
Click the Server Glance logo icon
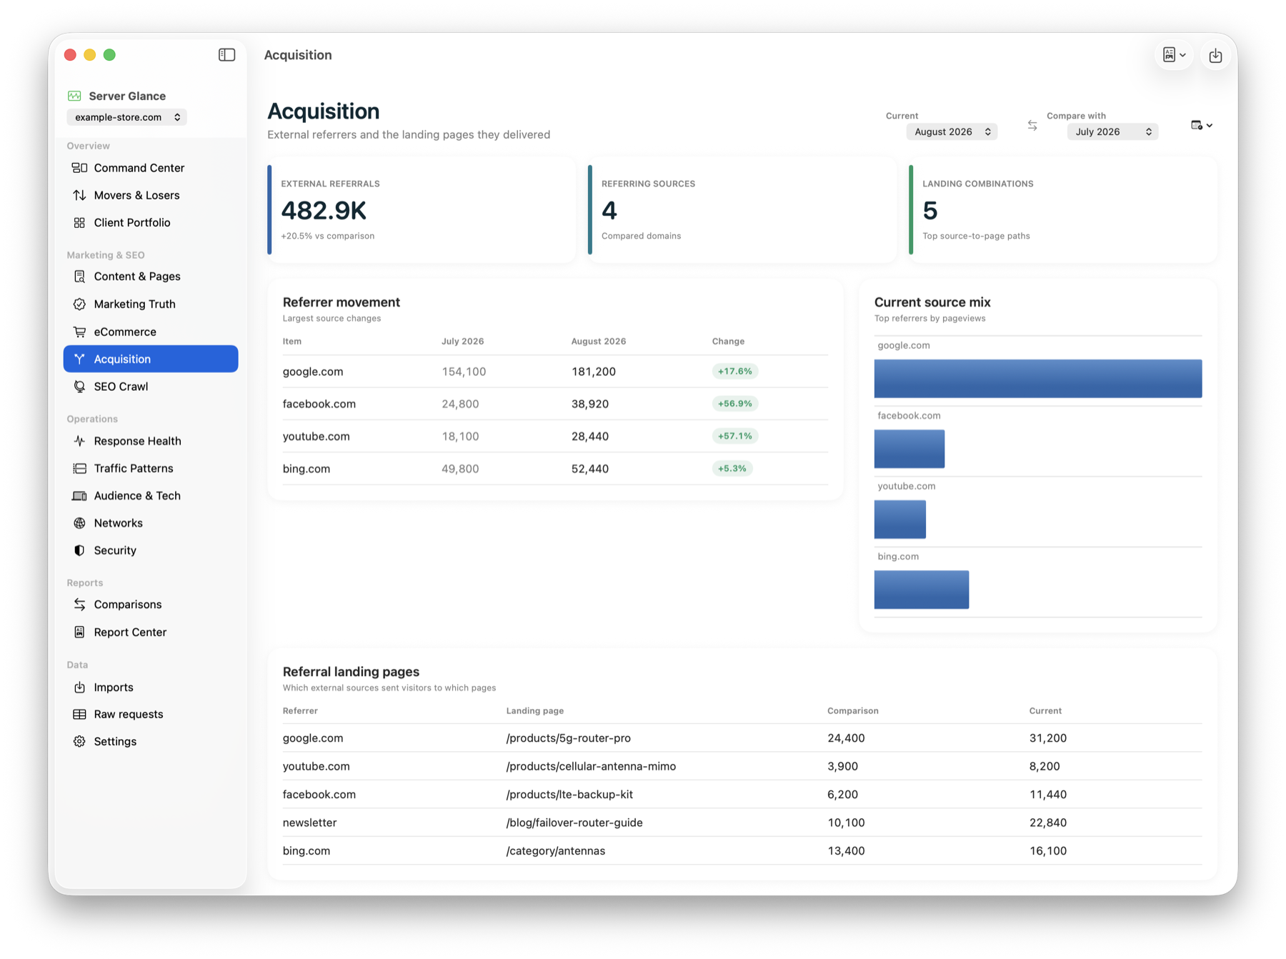pos(74,96)
